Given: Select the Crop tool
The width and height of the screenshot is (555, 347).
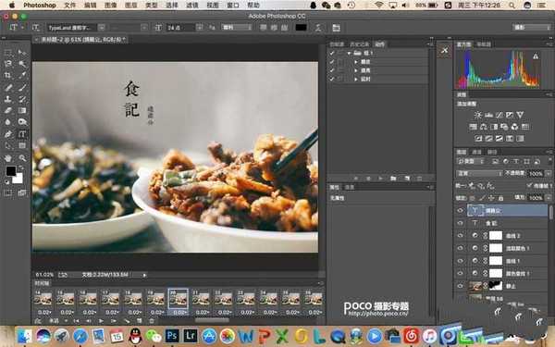Looking at the screenshot, I should click(7, 75).
